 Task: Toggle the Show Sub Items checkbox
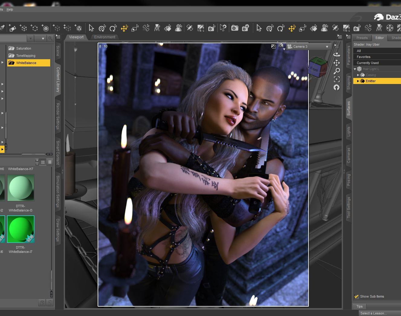357,296
